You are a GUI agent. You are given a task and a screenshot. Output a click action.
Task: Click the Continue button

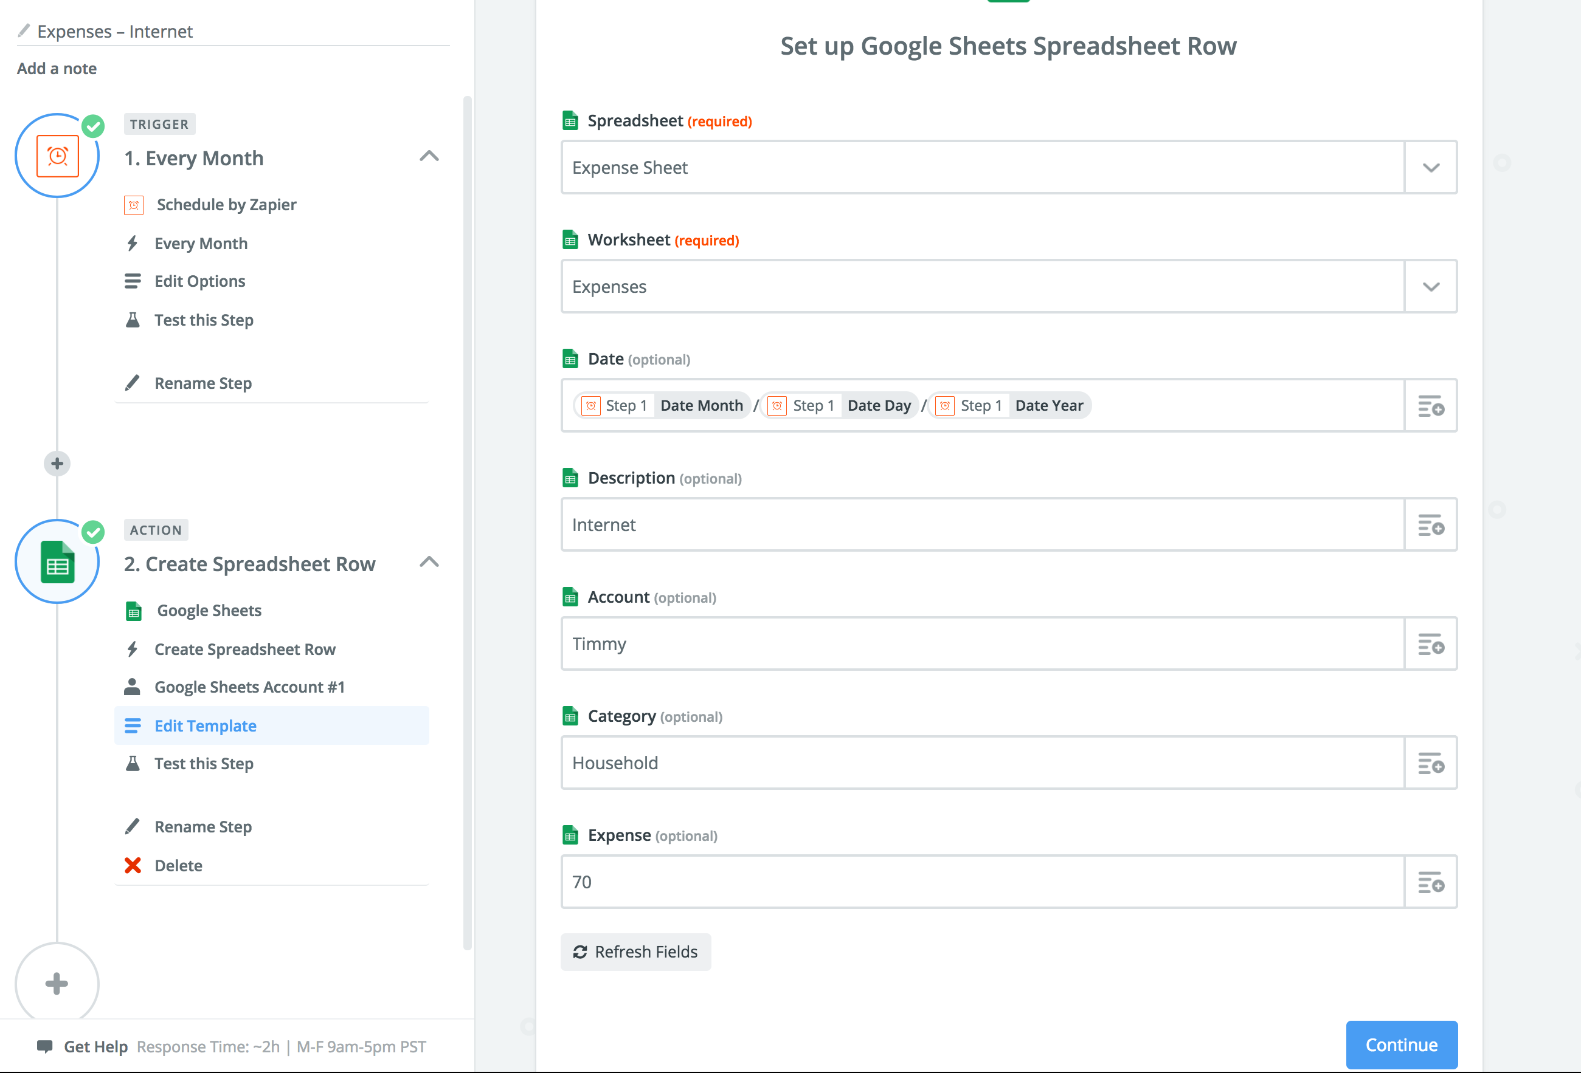(x=1402, y=1044)
